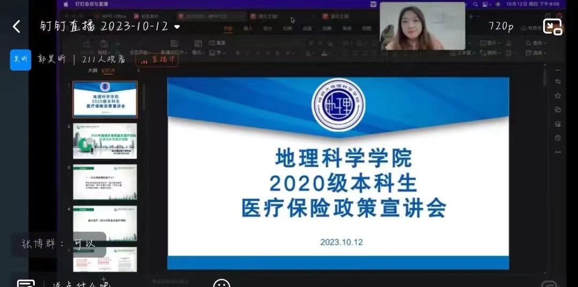This screenshot has width=578, height=287.
Task: Switch to the 大纲 outline tab
Action: point(93,70)
